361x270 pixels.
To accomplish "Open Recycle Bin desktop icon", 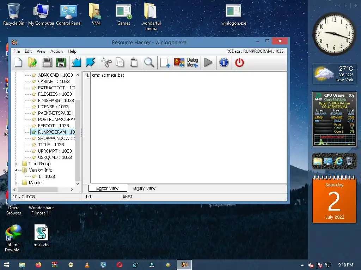I will tap(14, 14).
